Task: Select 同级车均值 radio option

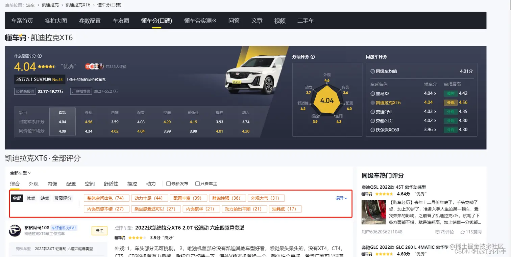Action: coord(372,72)
